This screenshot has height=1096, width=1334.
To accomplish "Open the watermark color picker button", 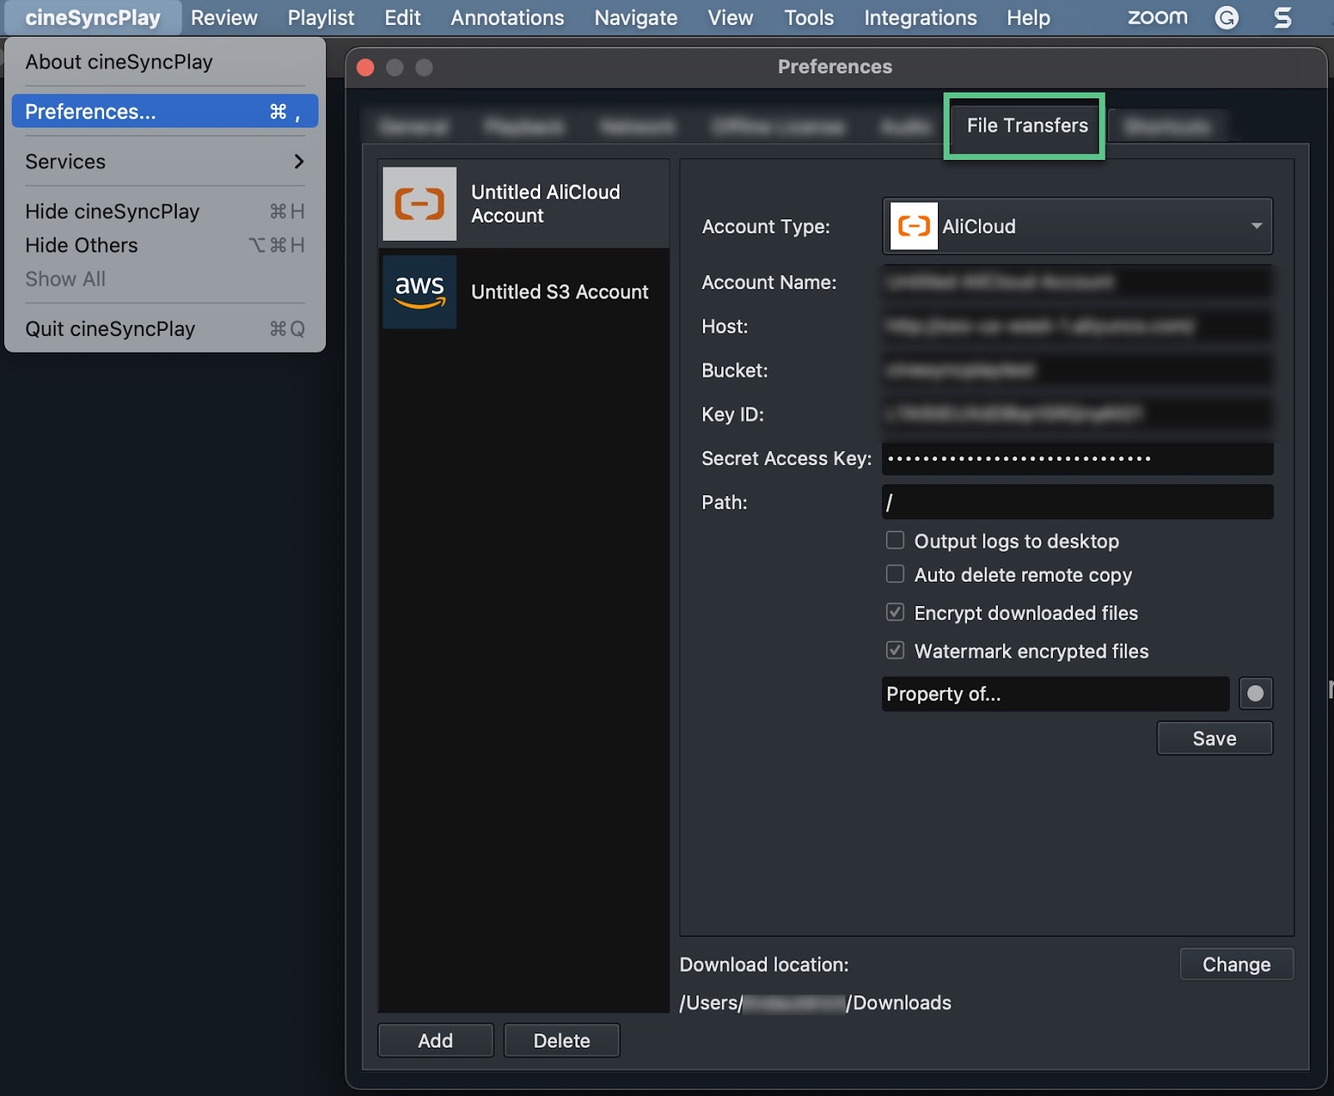I will pyautogui.click(x=1256, y=693).
